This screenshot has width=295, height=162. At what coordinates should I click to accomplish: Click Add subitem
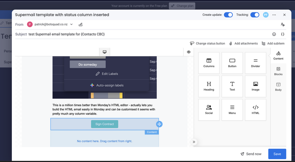[x=273, y=43]
